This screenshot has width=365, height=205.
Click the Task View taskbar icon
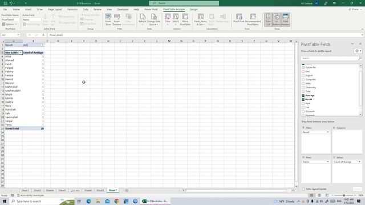79,201
